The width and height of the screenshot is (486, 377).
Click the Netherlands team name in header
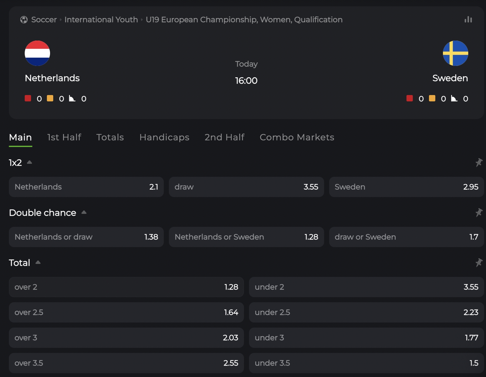[52, 78]
